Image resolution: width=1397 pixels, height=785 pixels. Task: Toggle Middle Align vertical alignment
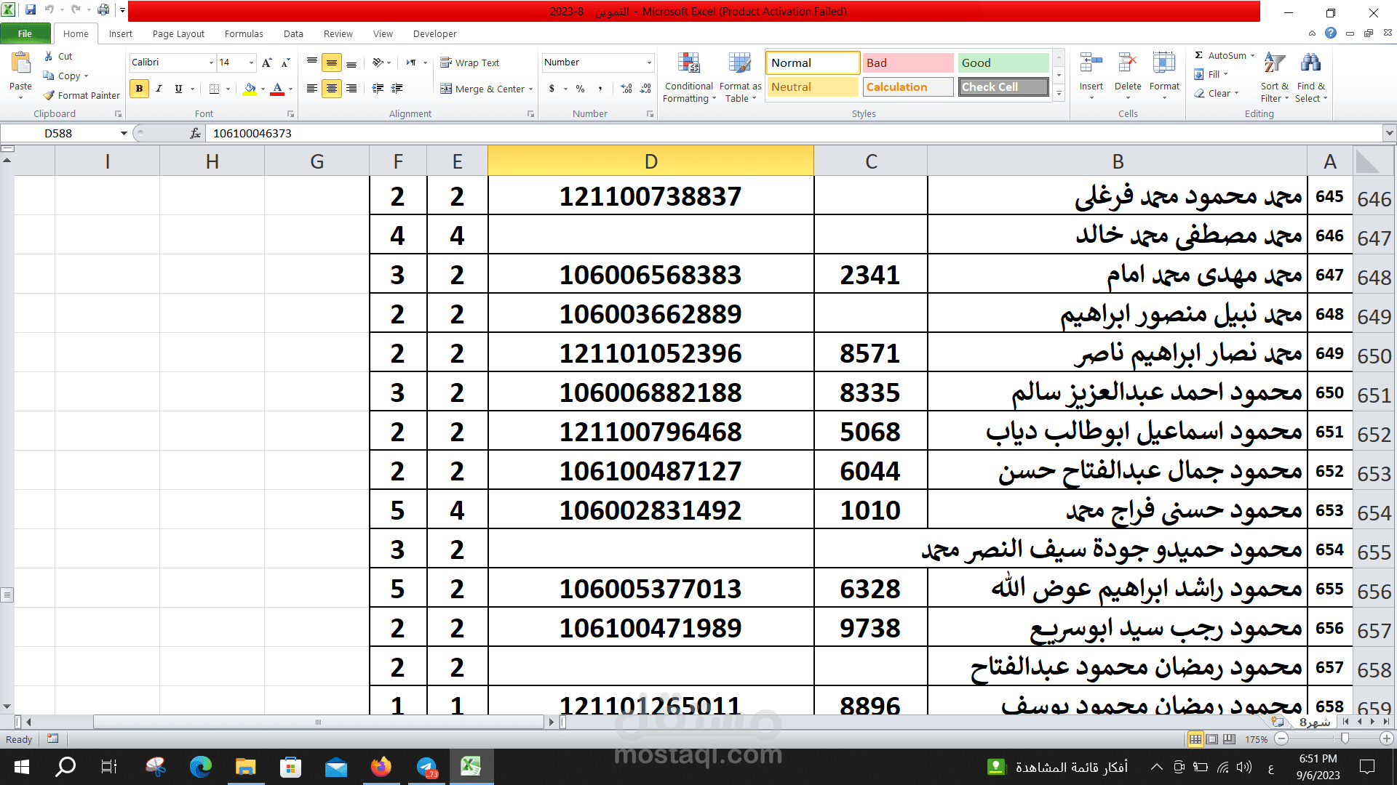[x=332, y=63]
